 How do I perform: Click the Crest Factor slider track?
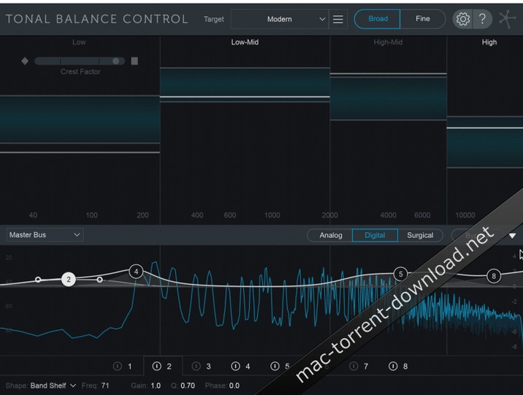pyautogui.click(x=80, y=61)
